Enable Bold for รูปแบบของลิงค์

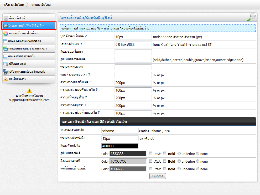pyautogui.click(x=164, y=153)
